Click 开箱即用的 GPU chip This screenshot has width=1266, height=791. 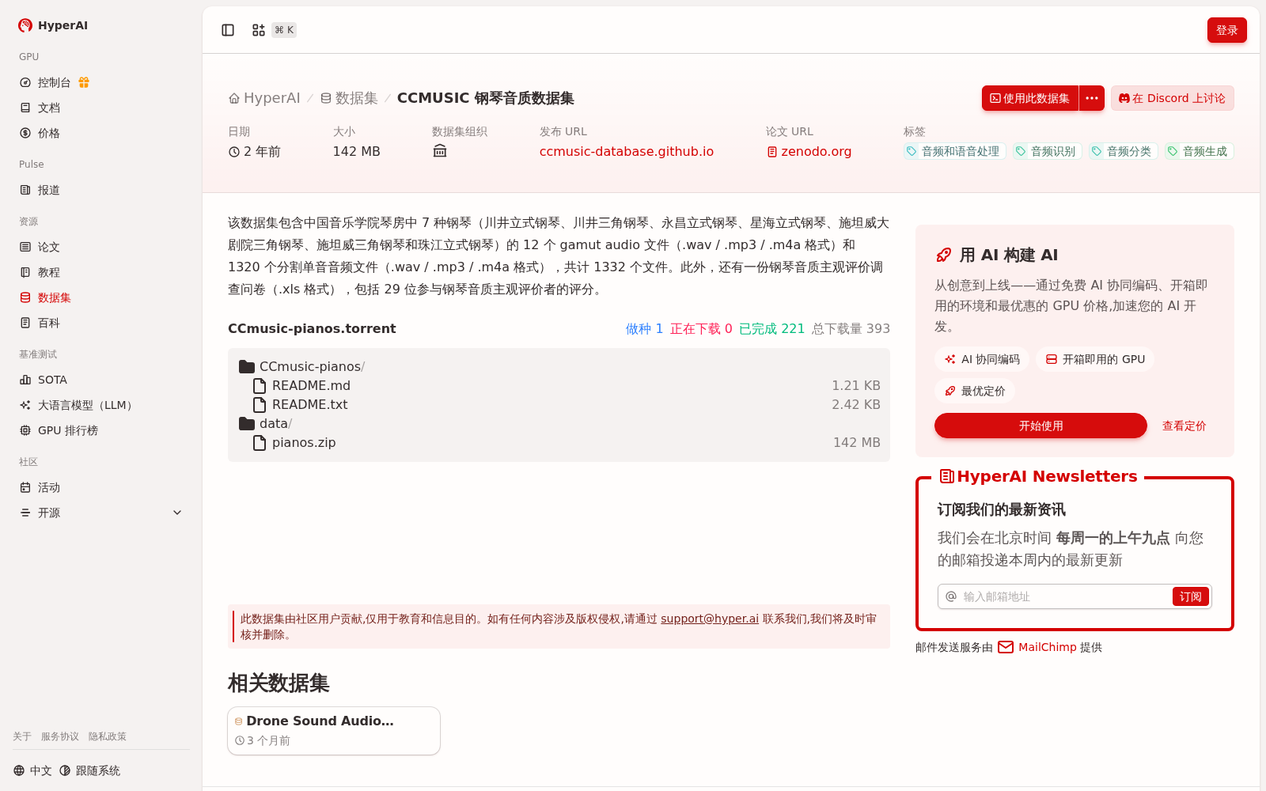click(1095, 359)
